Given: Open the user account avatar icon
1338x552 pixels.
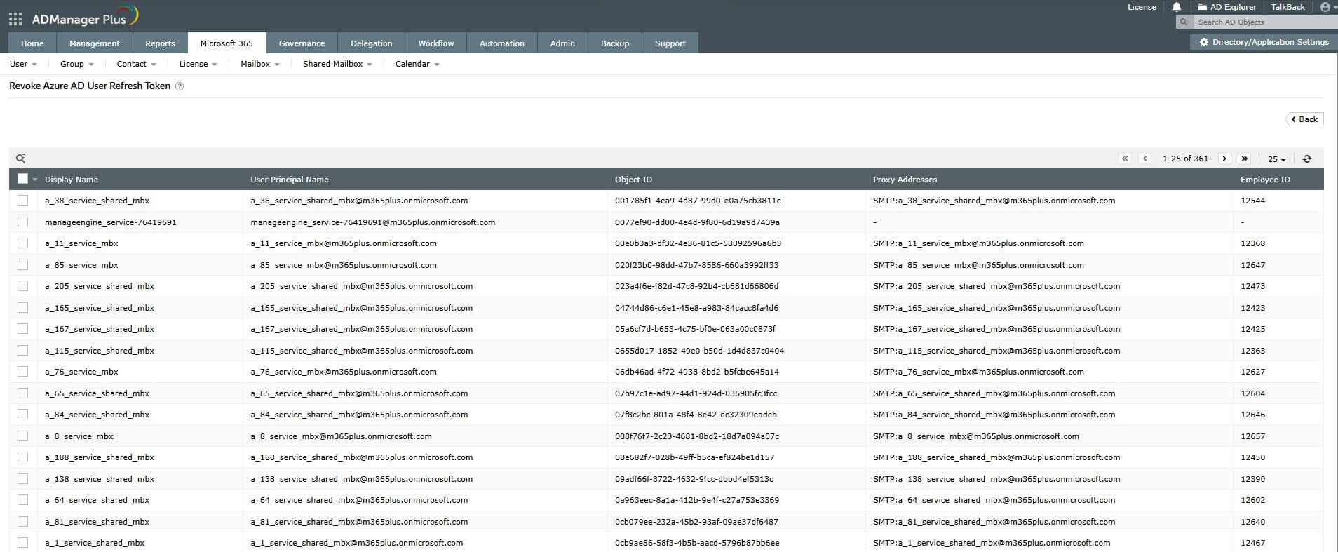Looking at the screenshot, I should point(1325,7).
